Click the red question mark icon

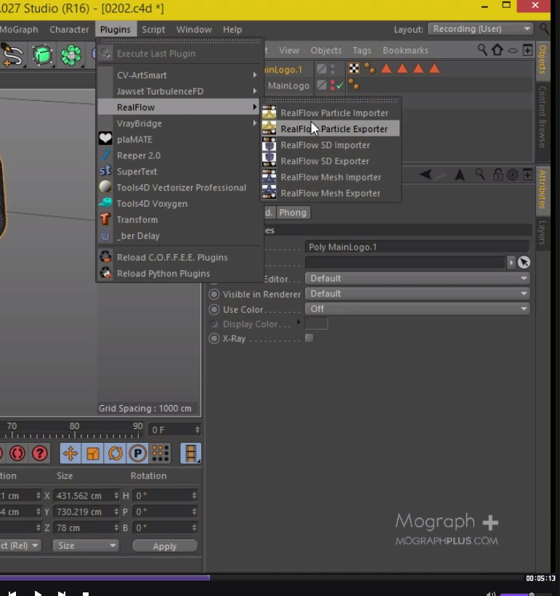39,453
